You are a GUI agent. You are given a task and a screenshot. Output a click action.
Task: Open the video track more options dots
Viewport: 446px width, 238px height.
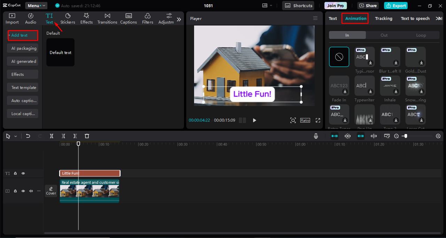click(x=39, y=191)
